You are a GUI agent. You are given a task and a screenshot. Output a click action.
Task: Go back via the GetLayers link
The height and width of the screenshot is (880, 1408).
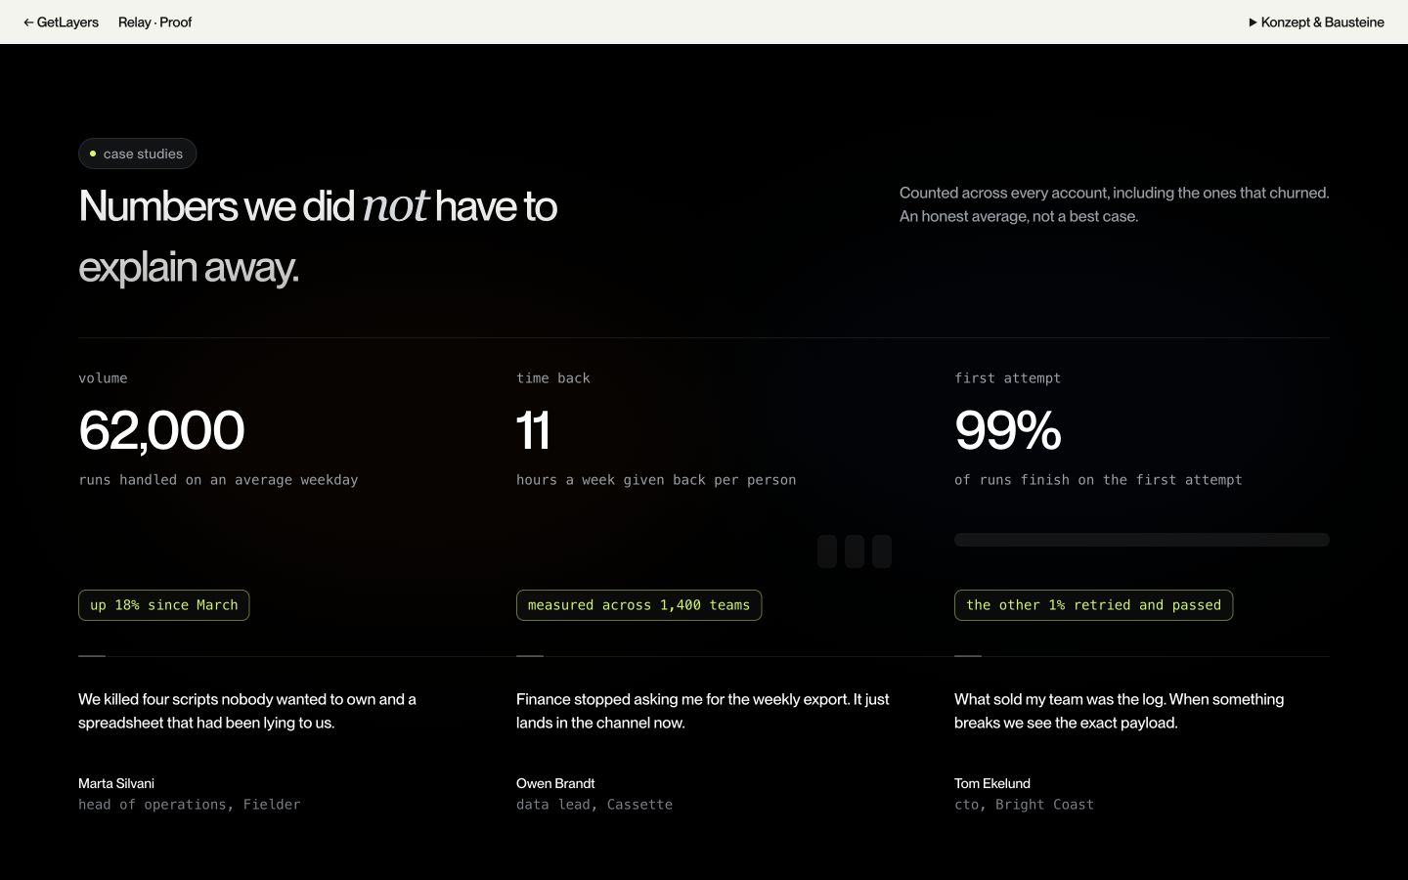(61, 22)
